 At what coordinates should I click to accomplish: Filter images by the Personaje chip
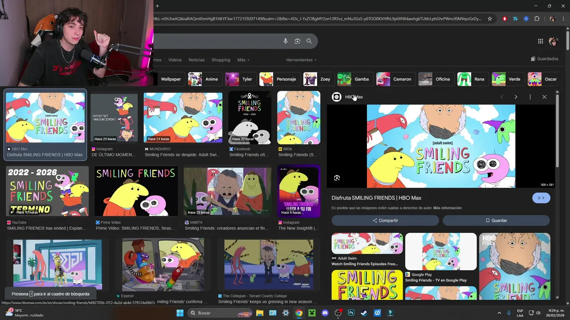(280, 79)
